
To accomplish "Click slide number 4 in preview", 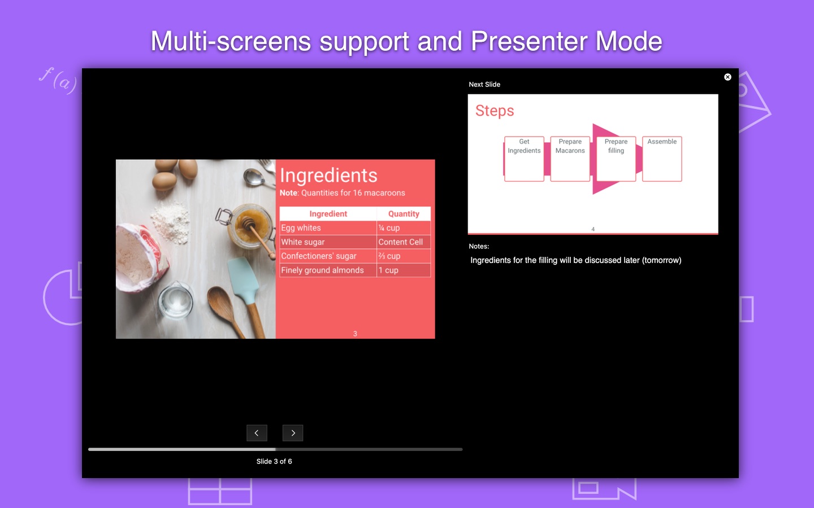I will pyautogui.click(x=593, y=229).
